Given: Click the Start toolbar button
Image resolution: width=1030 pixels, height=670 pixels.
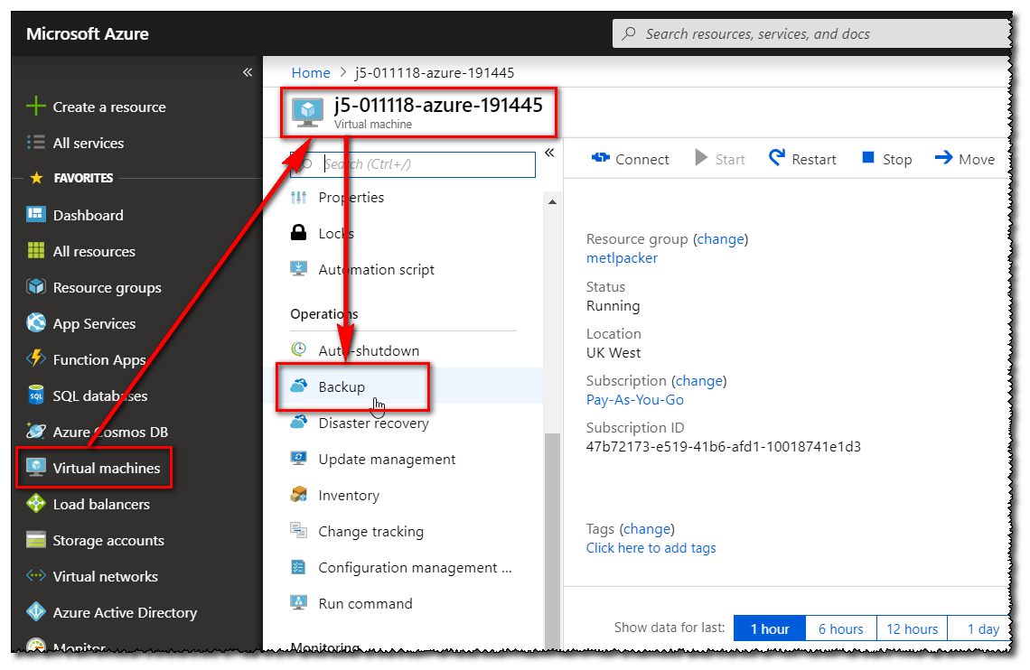Looking at the screenshot, I should [720, 159].
